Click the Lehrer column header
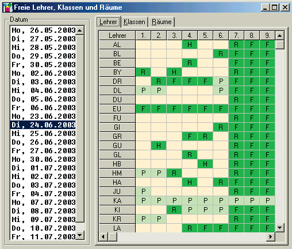 (x=117, y=36)
